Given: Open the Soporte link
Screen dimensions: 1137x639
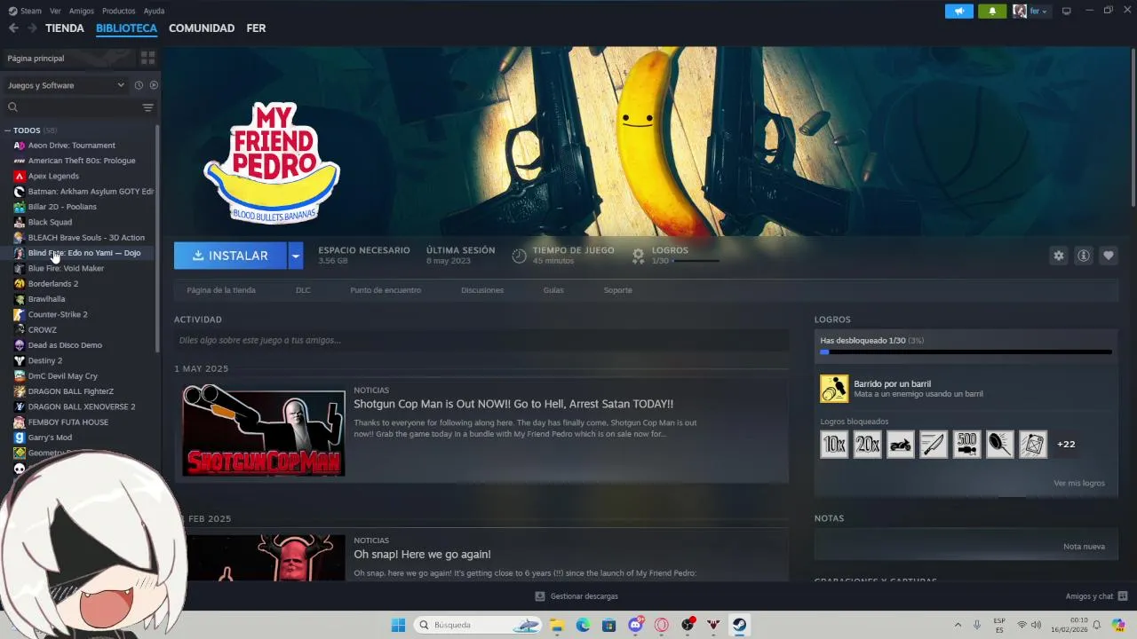Looking at the screenshot, I should click(x=618, y=290).
